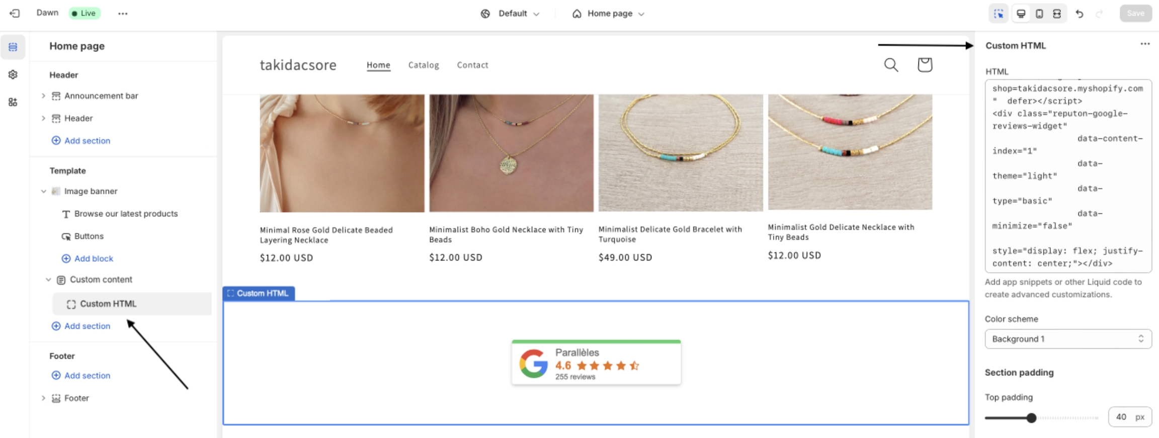Viewport: 1159px width, 438px height.
Task: Open the store search magnifier icon
Action: pos(891,65)
